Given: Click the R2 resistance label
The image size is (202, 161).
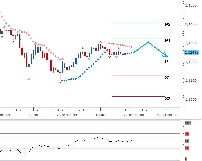Looking at the screenshot, I should (168, 24).
